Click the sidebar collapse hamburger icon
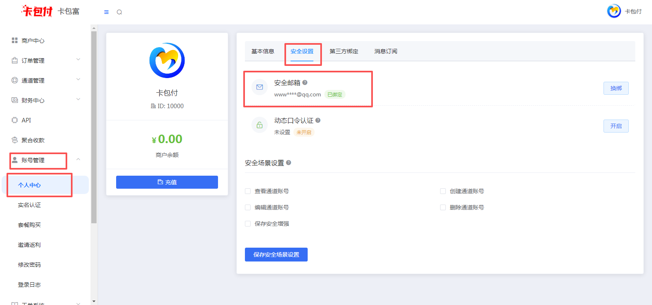Viewport: 652px width, 305px height. point(106,12)
